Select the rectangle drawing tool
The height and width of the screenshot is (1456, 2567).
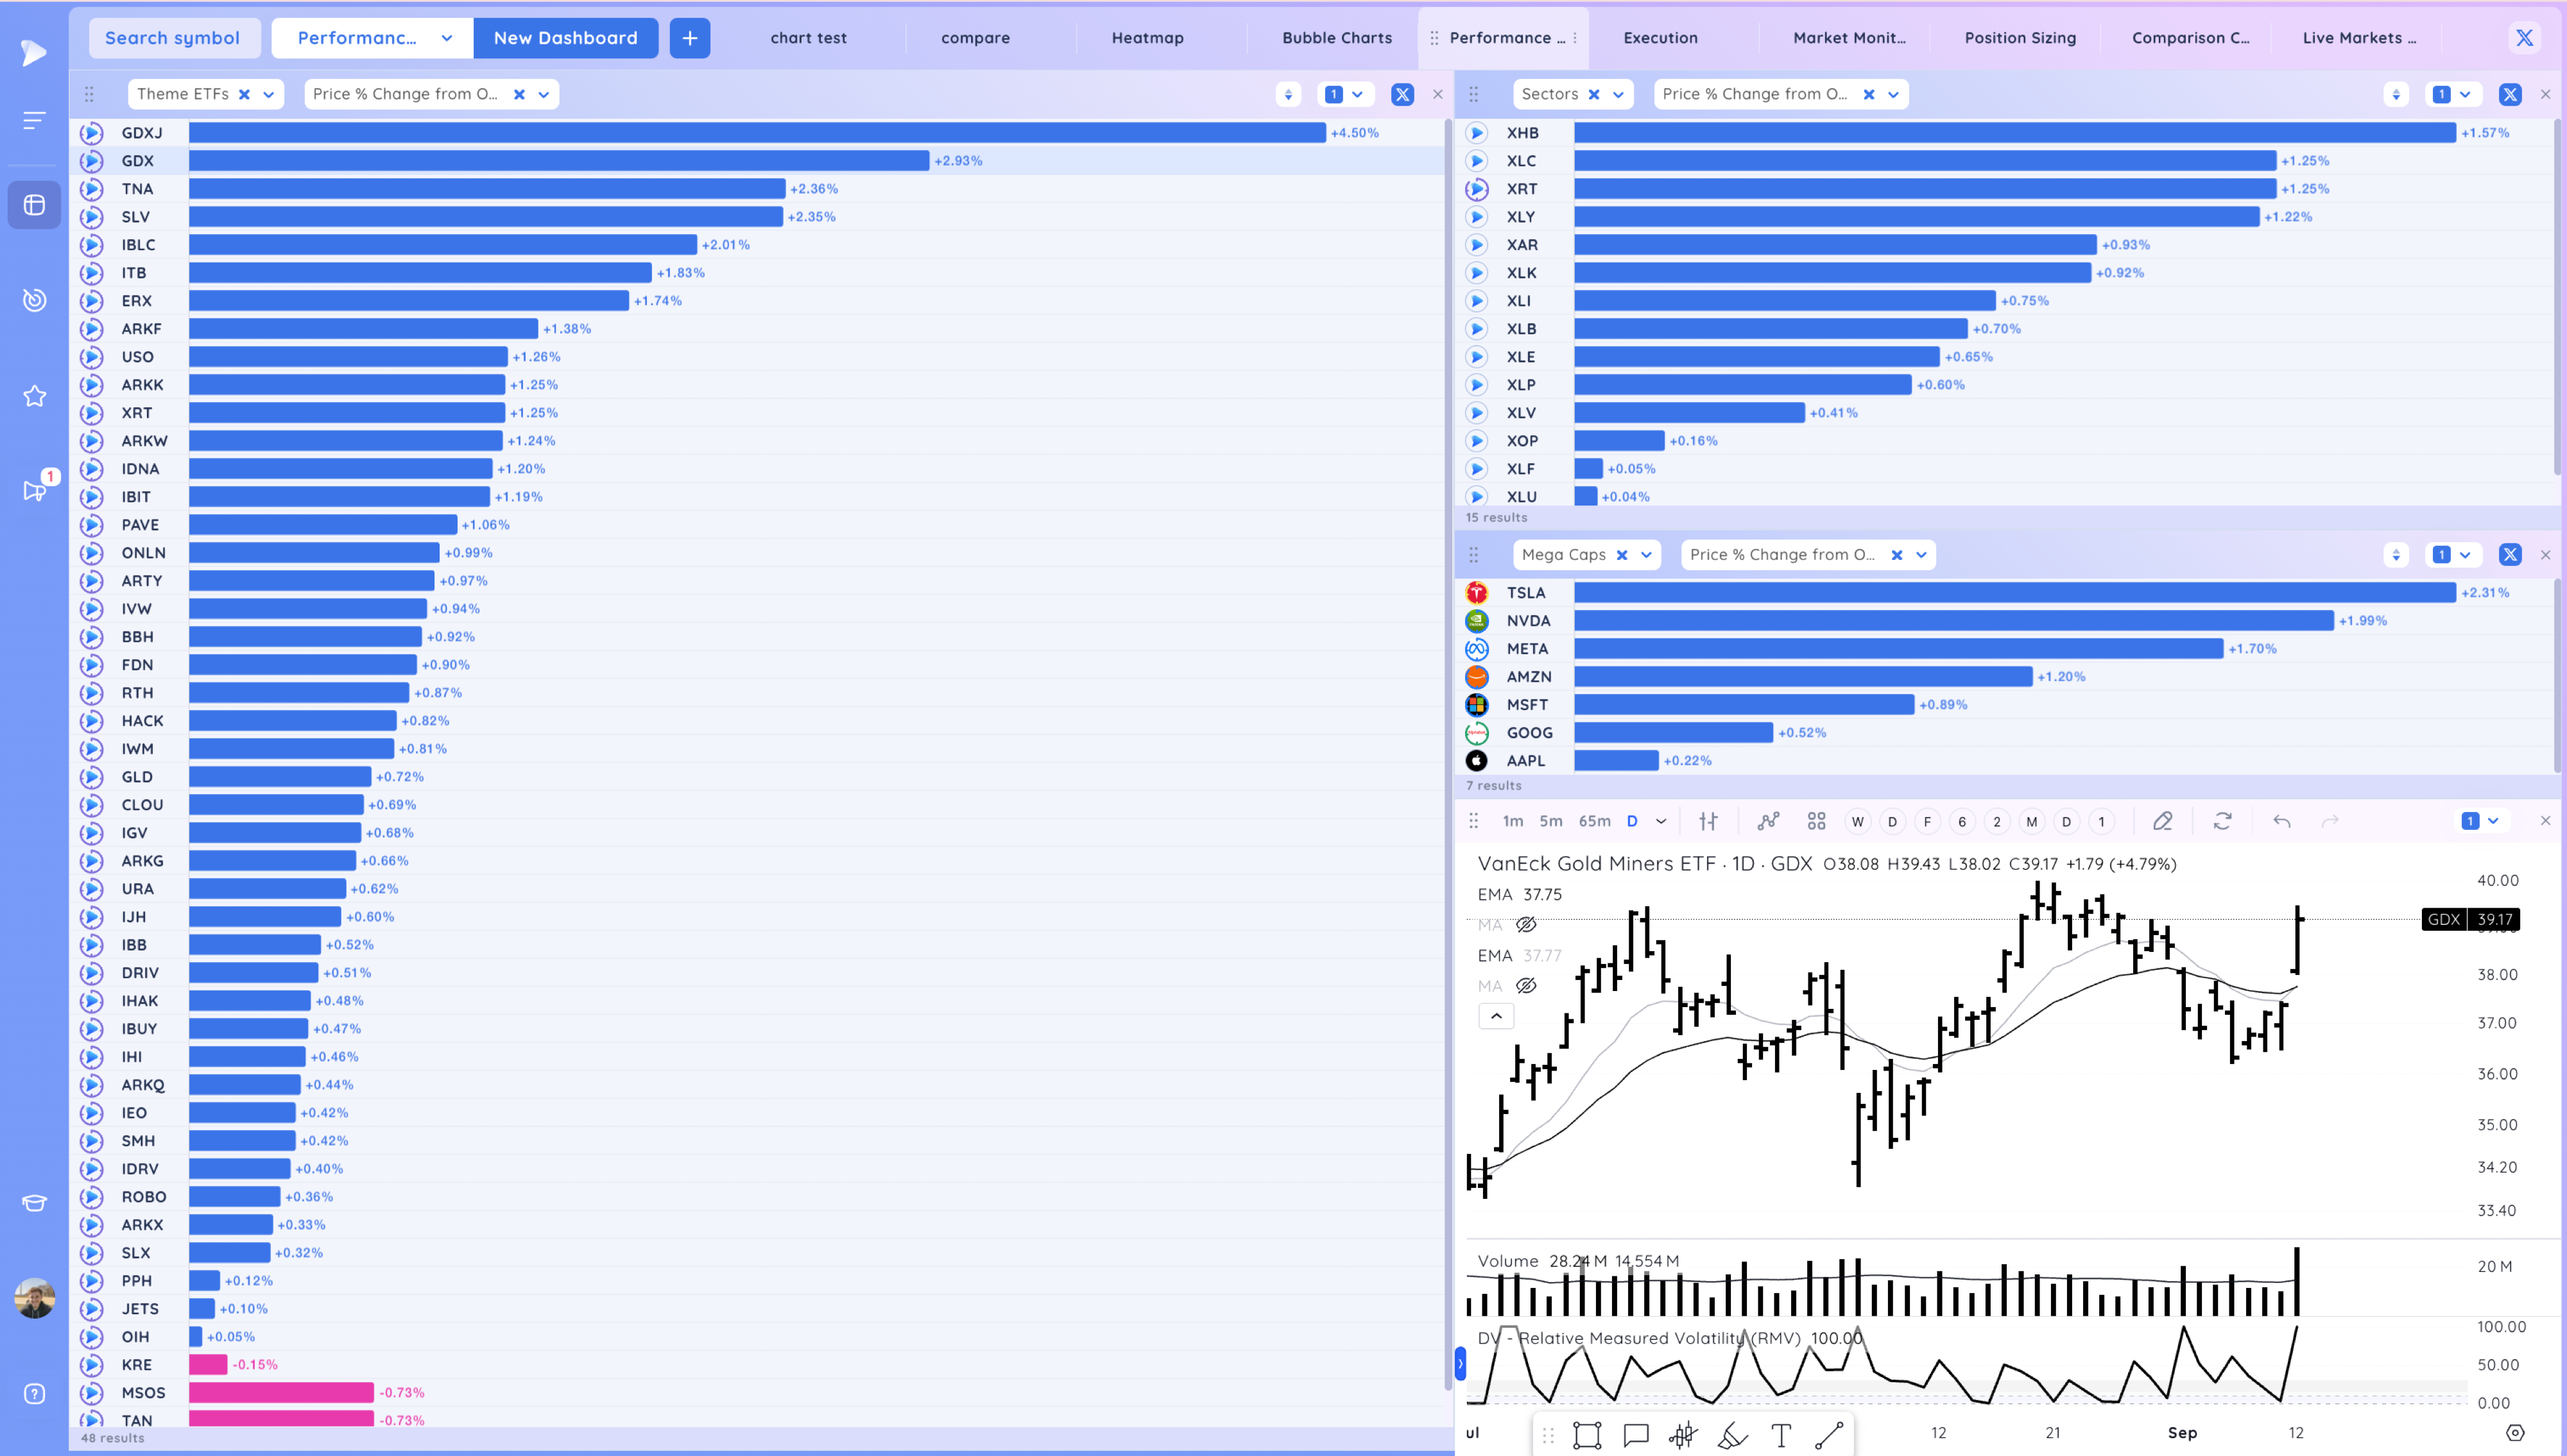click(1586, 1436)
